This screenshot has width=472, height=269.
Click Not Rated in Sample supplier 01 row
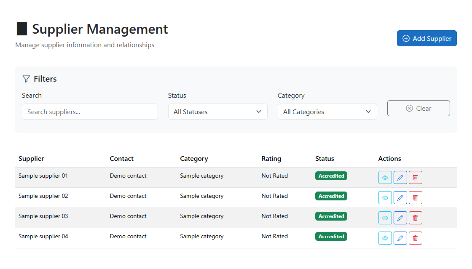(x=274, y=176)
